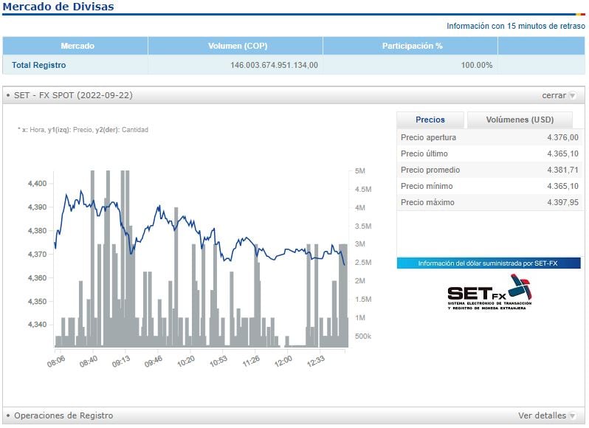Click the SET - FX SPOT (2022-09-22) panel header

pyautogui.click(x=73, y=95)
